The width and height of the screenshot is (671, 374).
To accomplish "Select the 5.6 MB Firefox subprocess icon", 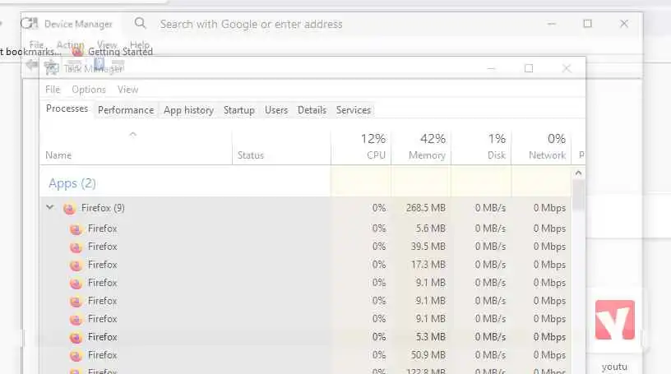I will tap(76, 229).
